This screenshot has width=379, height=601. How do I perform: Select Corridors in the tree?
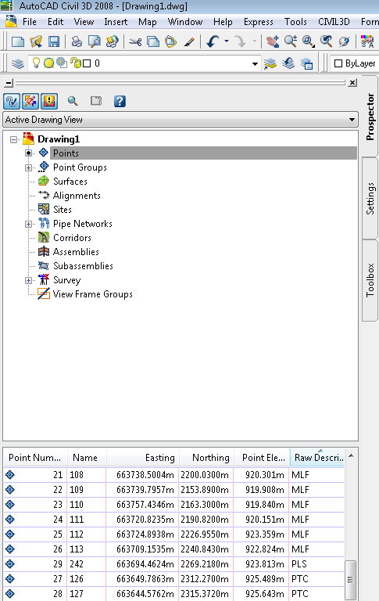click(72, 238)
